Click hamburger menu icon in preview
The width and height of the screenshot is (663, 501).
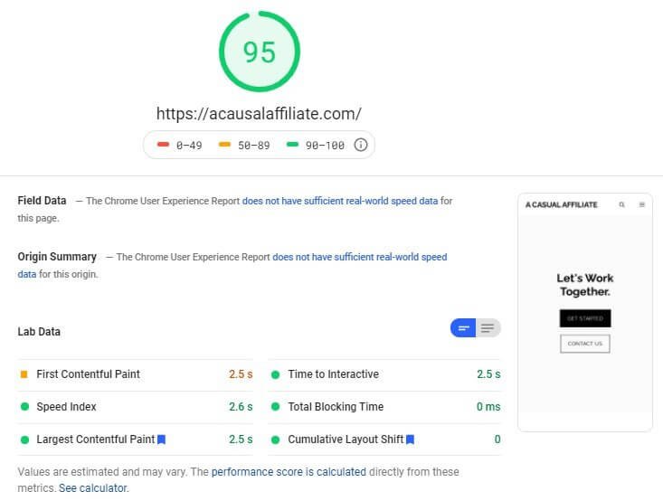pyautogui.click(x=642, y=204)
